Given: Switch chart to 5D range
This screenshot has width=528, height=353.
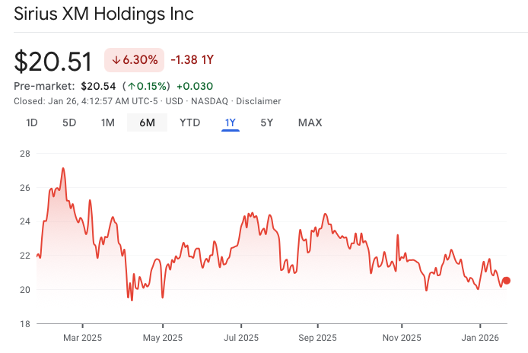Looking at the screenshot, I should [x=69, y=122].
